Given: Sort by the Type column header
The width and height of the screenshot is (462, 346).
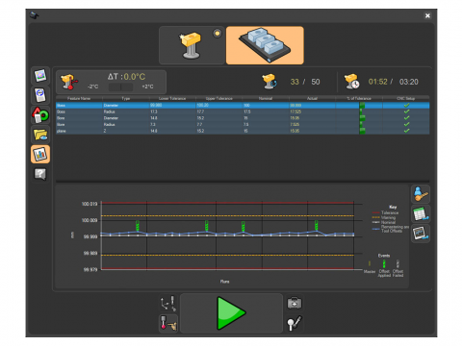Looking at the screenshot, I should (x=126, y=98).
